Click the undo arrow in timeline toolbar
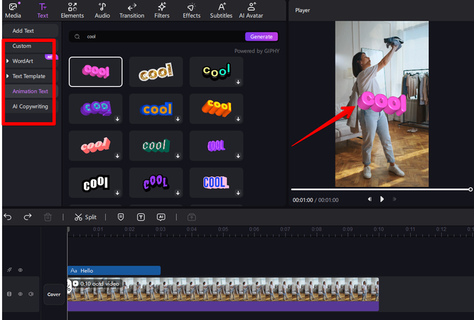Screen dimensions: 474x320 point(9,217)
